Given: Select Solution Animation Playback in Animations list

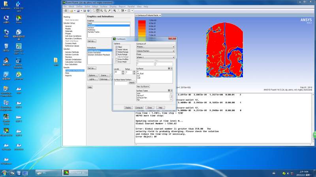Looking at the screenshot, I should 99,55.
